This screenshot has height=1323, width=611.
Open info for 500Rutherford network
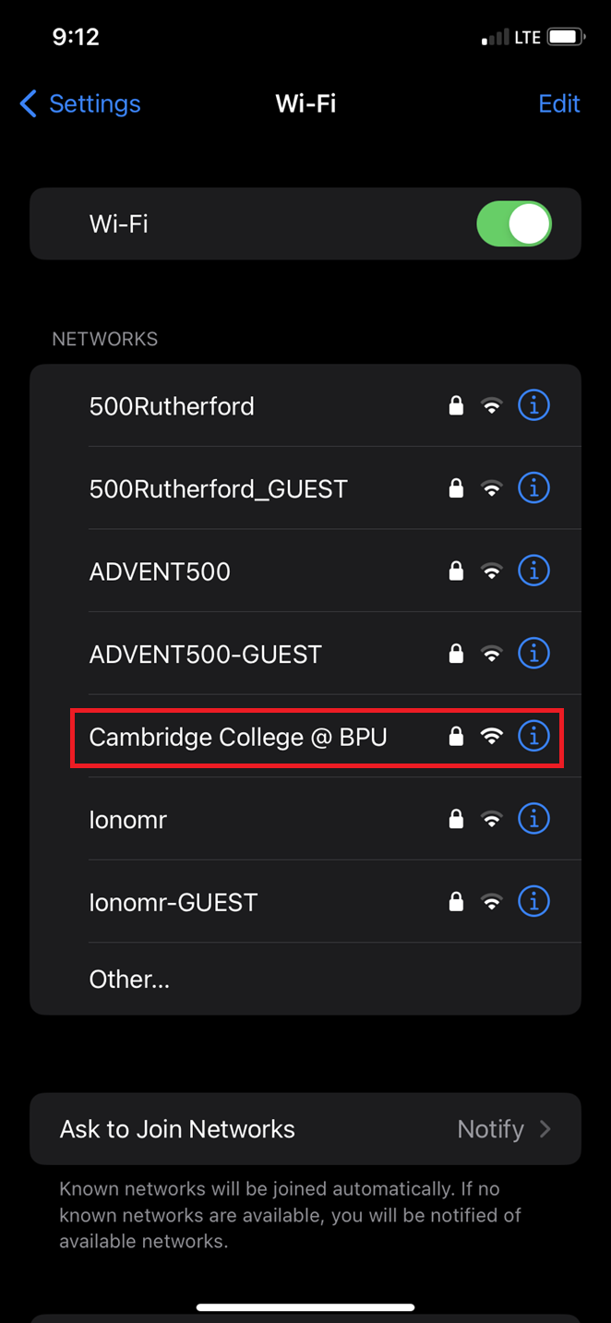[x=533, y=405]
